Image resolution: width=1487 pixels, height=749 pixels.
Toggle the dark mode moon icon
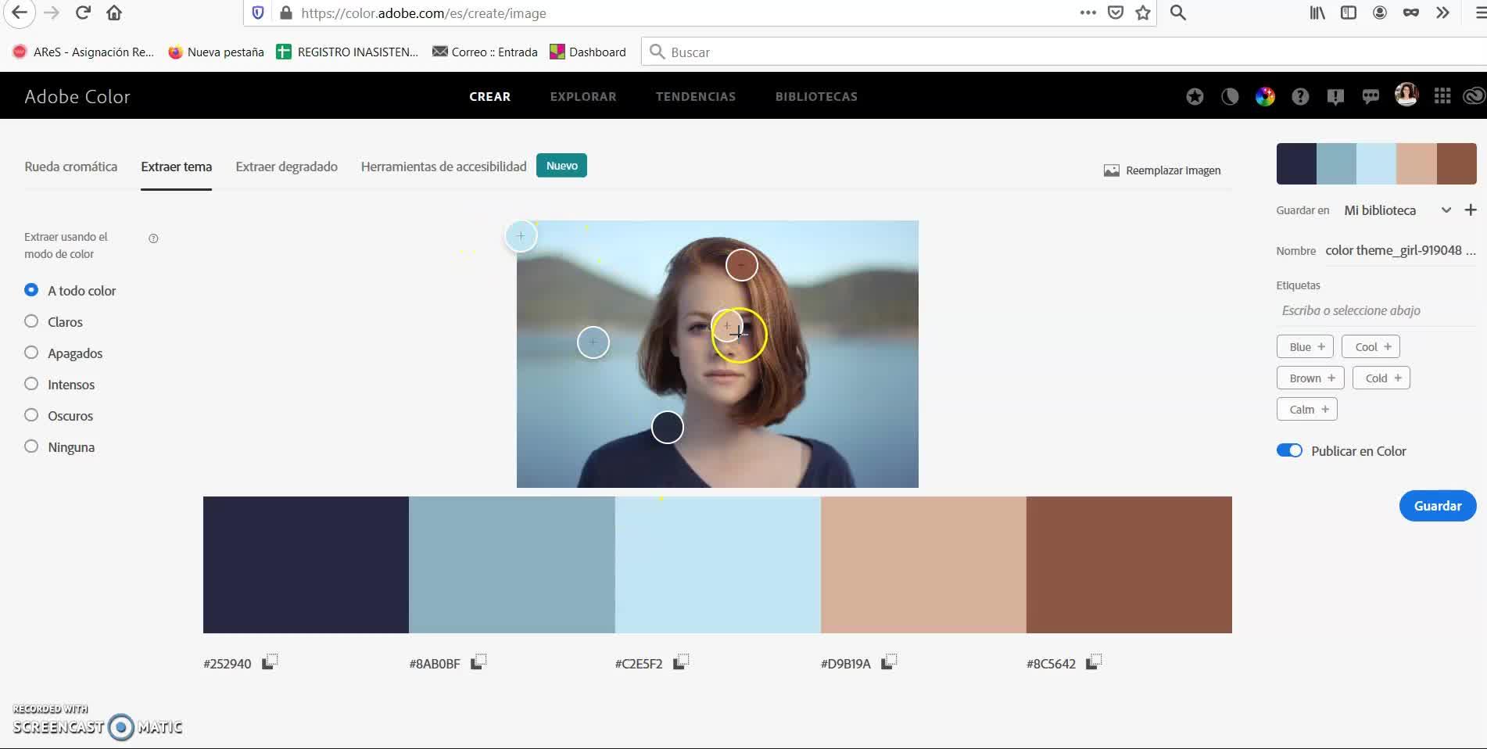1230,96
